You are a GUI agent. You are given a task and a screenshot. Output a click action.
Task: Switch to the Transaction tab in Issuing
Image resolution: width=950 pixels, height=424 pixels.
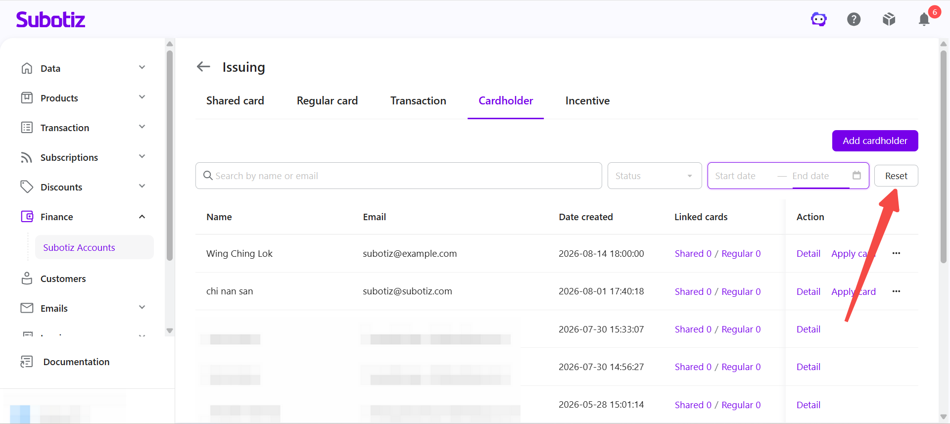click(x=418, y=101)
